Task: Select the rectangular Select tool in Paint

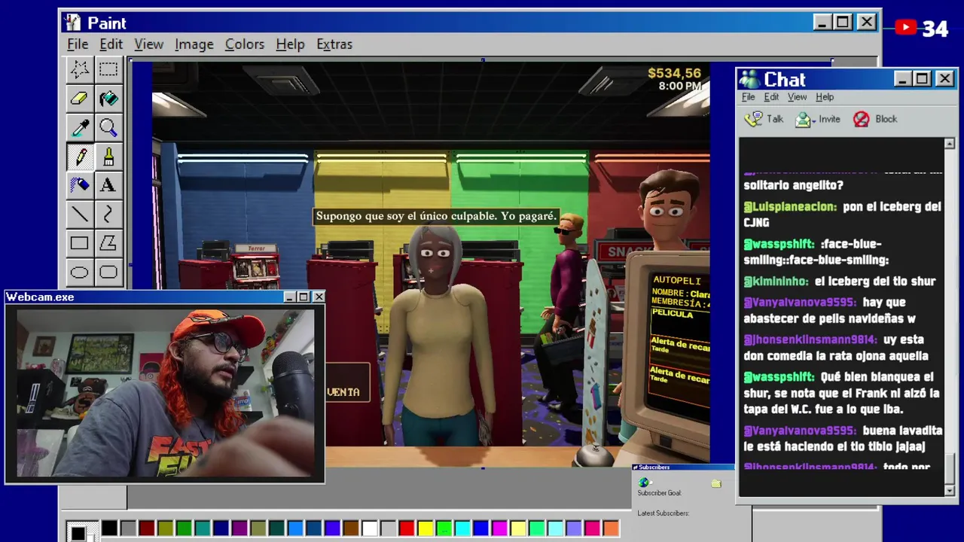Action: pos(108,69)
